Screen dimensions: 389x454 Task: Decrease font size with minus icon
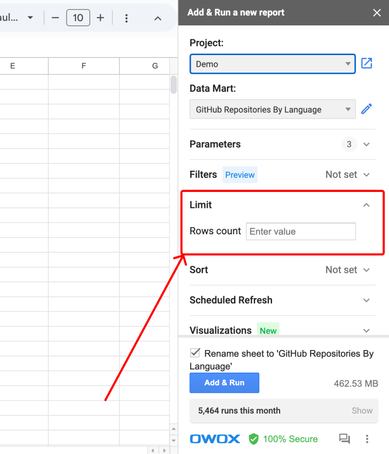tap(55, 18)
